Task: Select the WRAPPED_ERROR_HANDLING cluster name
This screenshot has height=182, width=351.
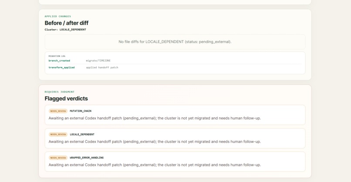Action: point(87,158)
